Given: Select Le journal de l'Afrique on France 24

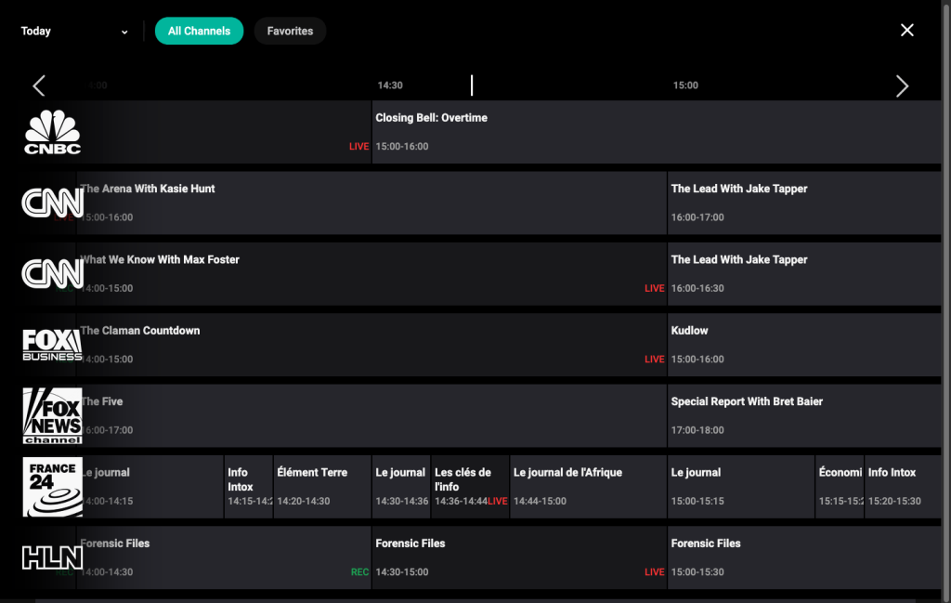Looking at the screenshot, I should 587,486.
